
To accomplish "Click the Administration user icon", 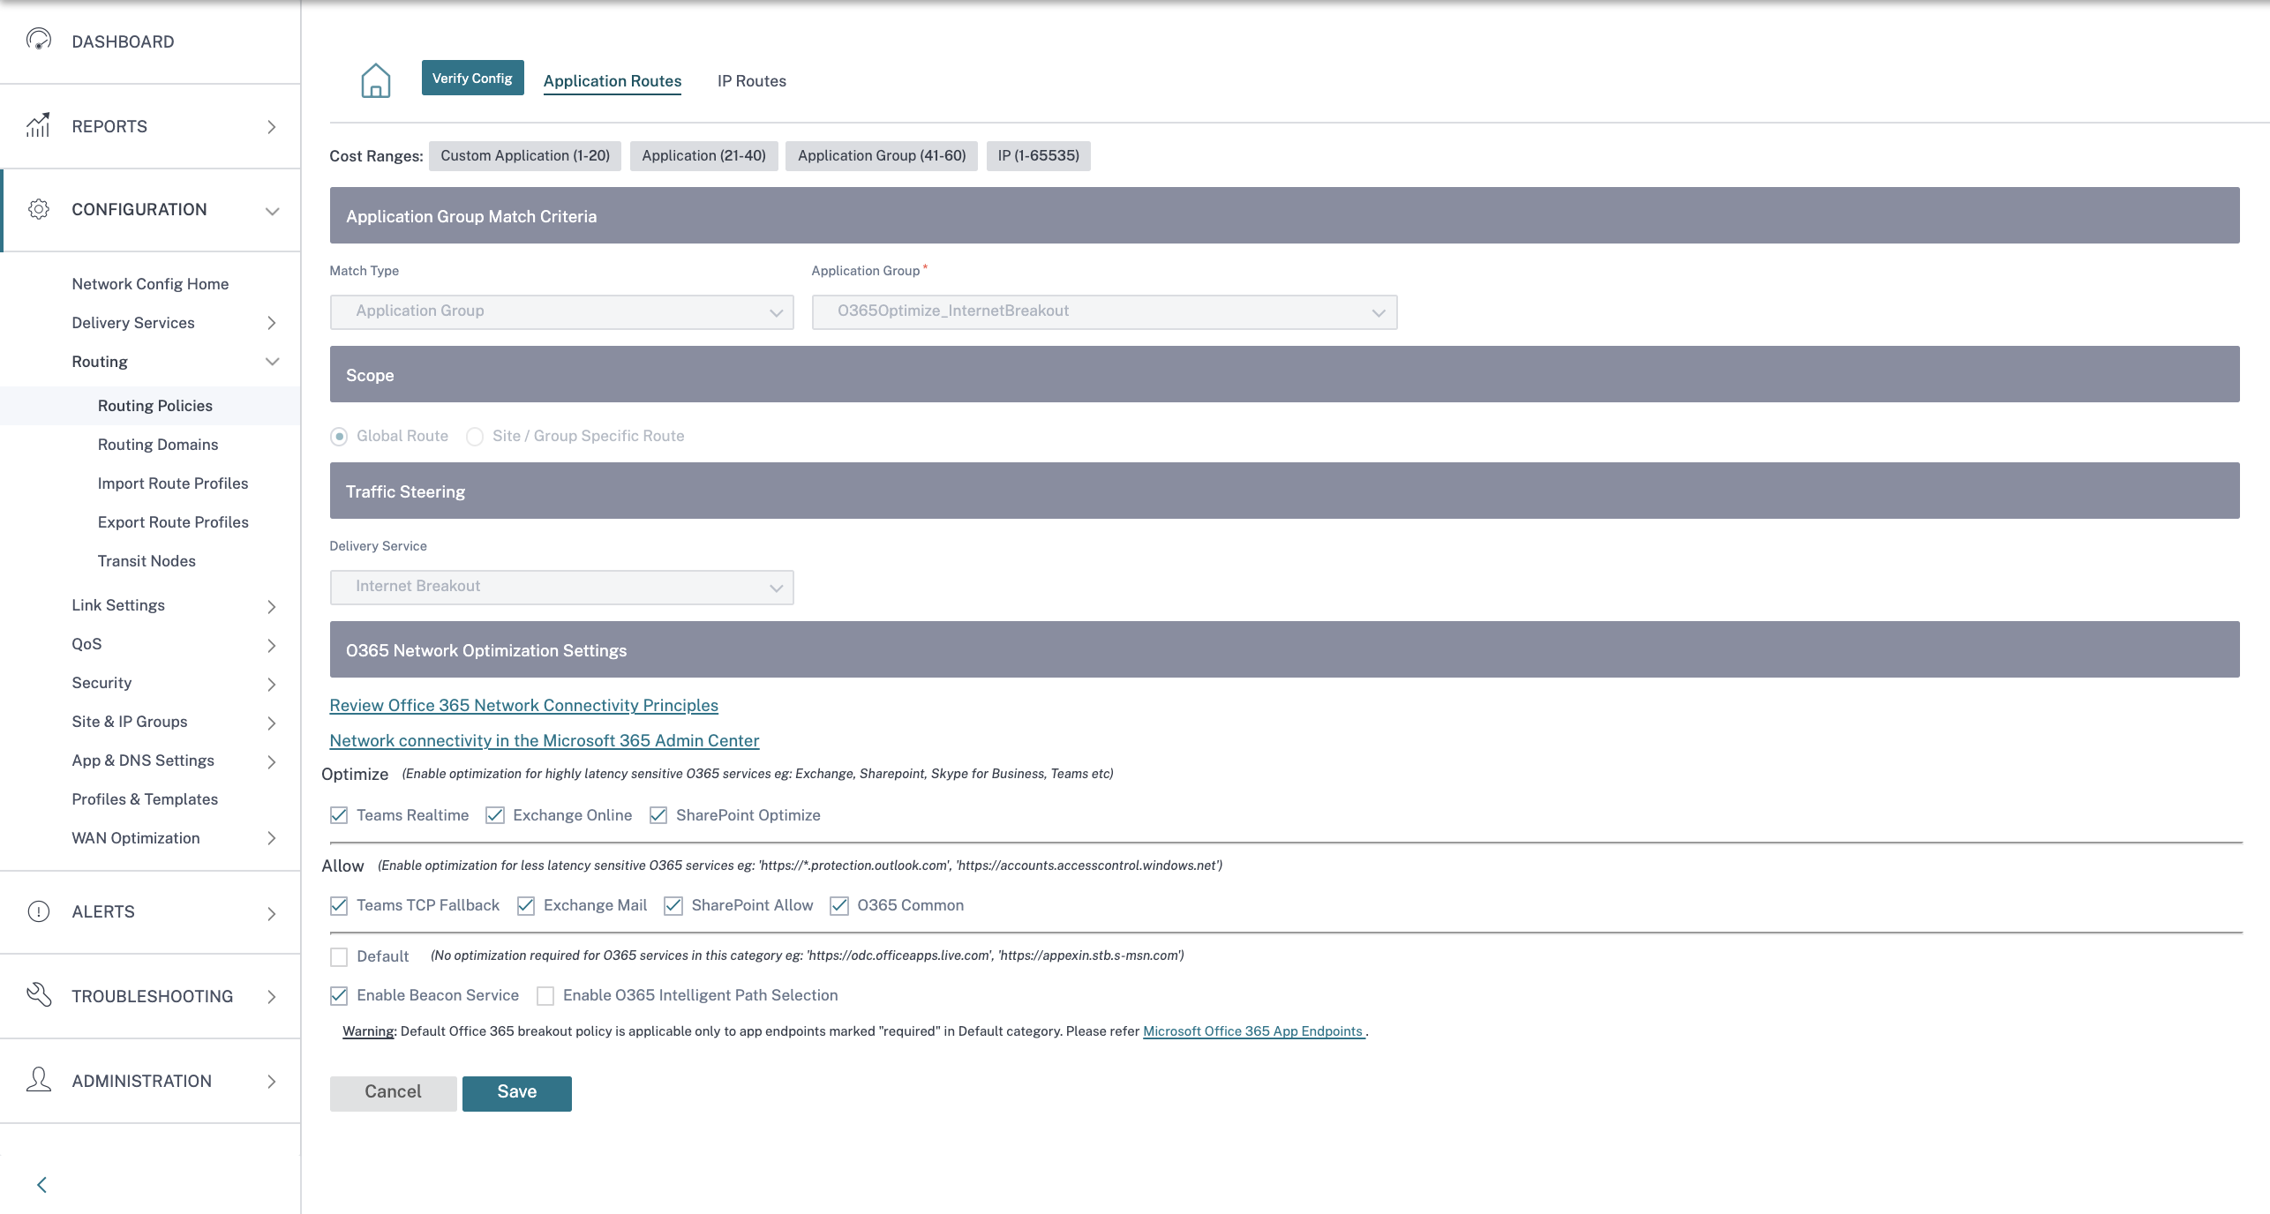I will pos(39,1080).
